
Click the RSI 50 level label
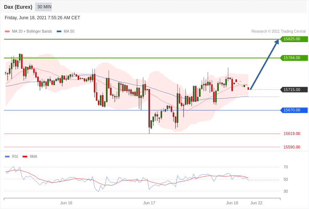pyautogui.click(x=286, y=179)
